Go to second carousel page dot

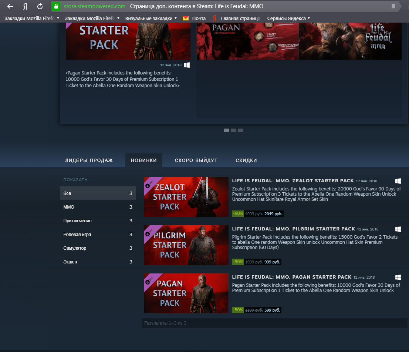click(x=233, y=130)
